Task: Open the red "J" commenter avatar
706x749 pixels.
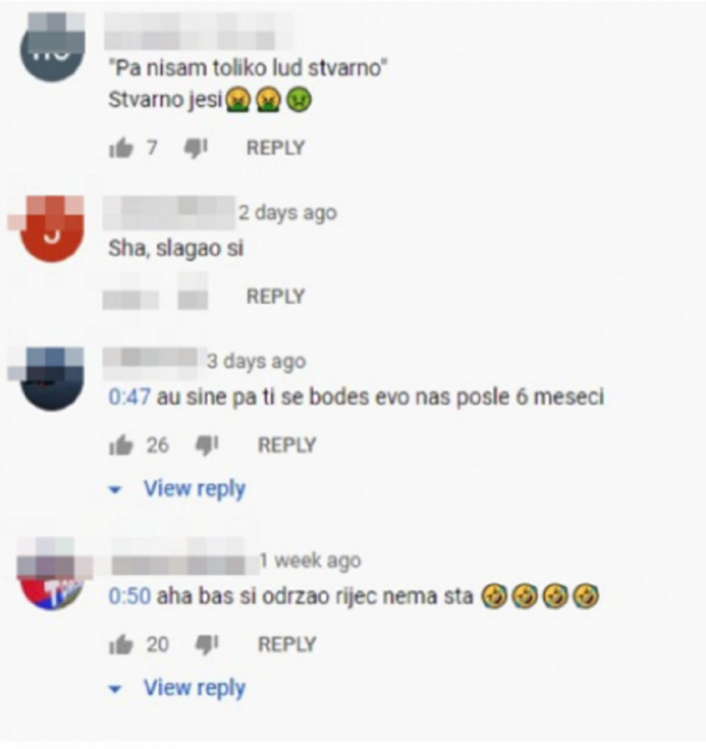Action: point(52,229)
